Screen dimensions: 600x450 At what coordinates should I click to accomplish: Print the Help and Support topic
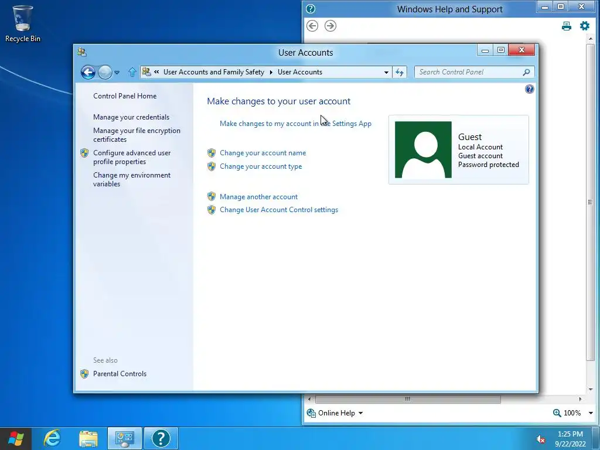(567, 26)
